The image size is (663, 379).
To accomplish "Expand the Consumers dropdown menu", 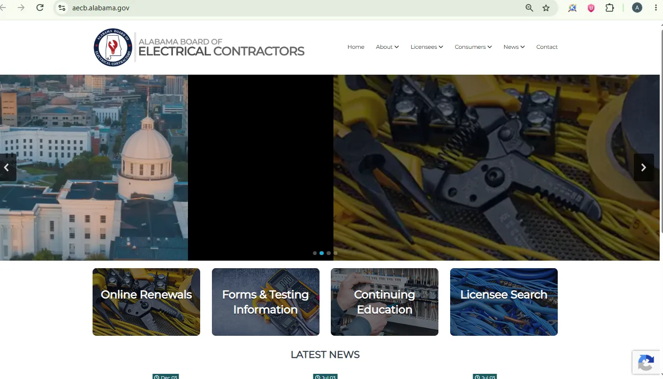I will click(x=473, y=47).
